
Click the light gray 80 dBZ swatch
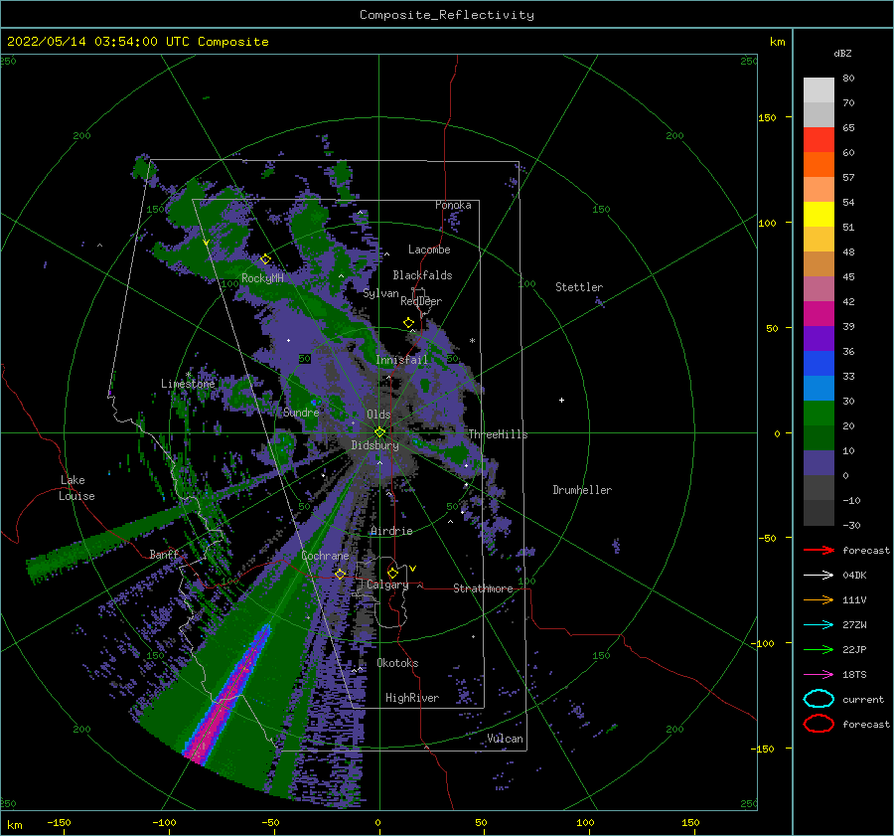pos(819,89)
